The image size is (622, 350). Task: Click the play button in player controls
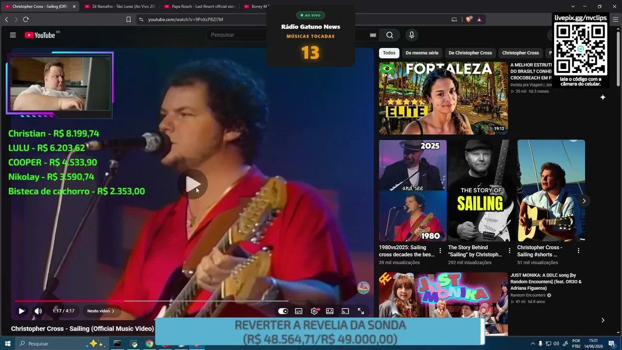click(21, 311)
